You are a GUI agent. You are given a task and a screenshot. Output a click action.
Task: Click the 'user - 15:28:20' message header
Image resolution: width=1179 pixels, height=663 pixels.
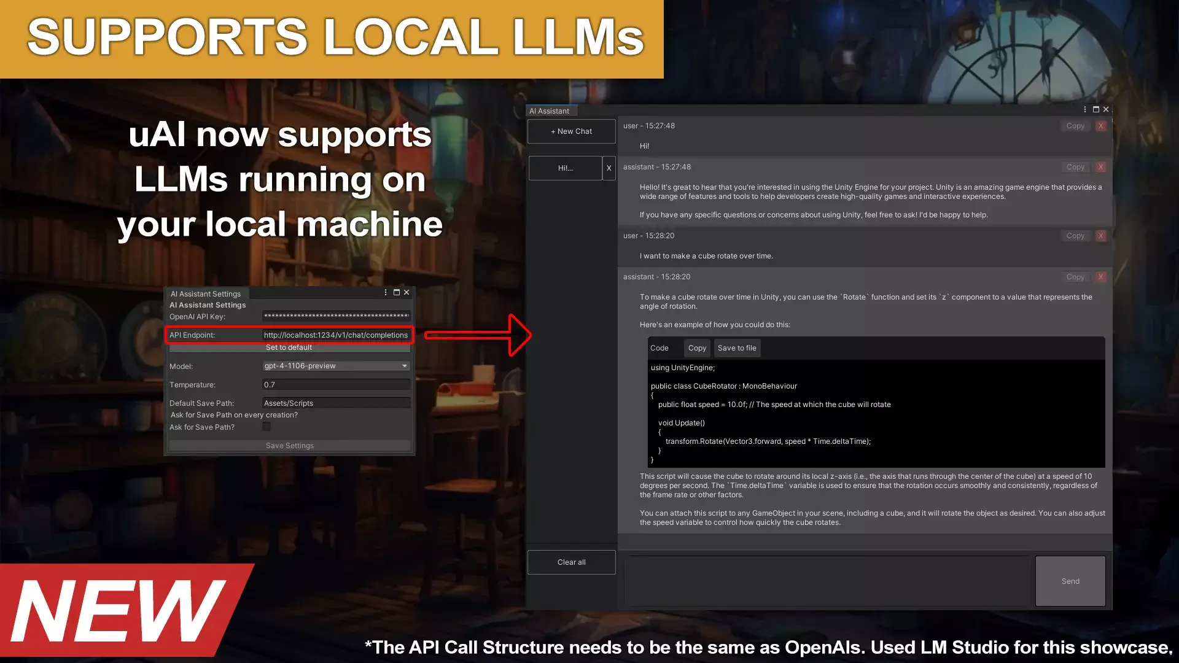coord(649,236)
